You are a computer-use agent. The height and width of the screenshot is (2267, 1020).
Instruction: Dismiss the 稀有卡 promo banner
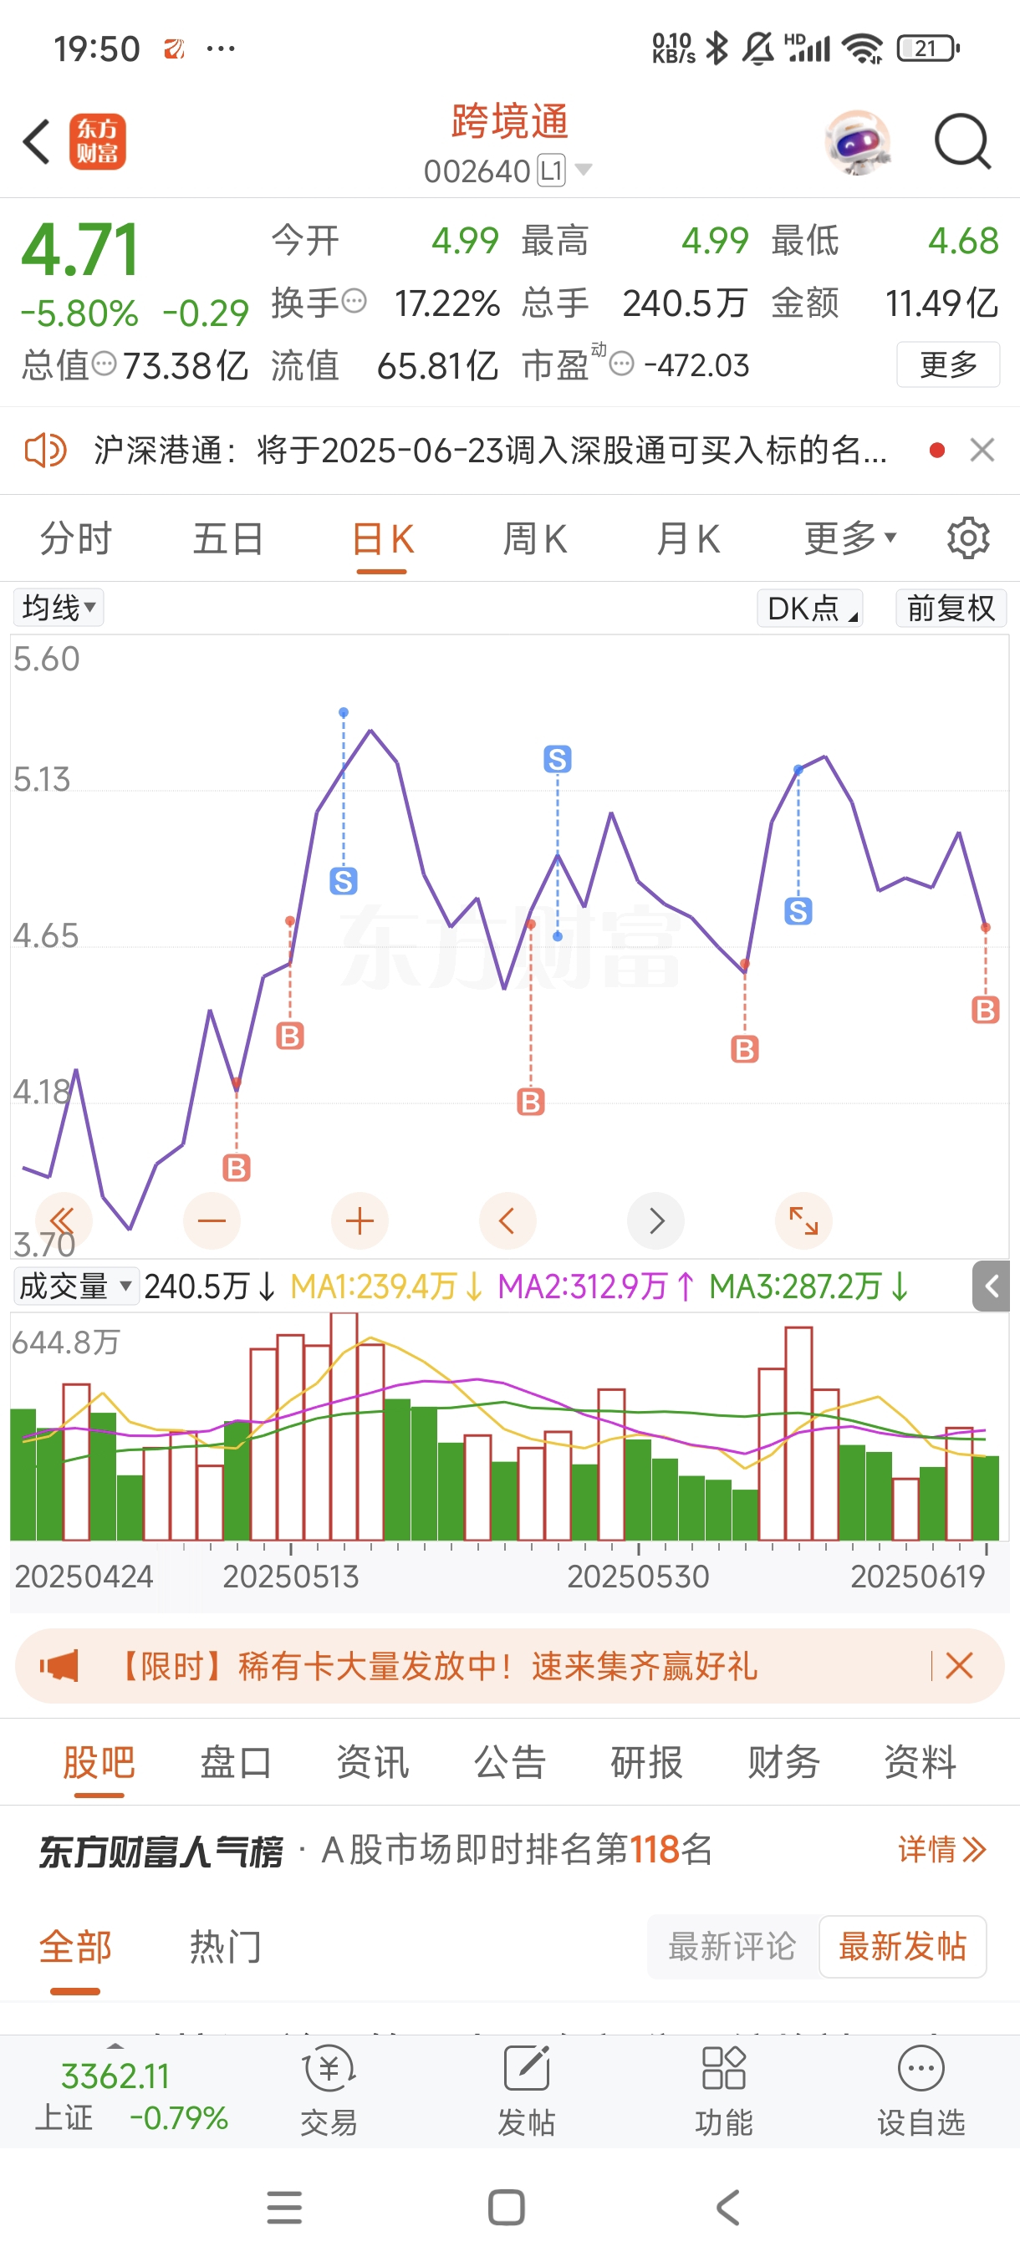pos(958,1665)
